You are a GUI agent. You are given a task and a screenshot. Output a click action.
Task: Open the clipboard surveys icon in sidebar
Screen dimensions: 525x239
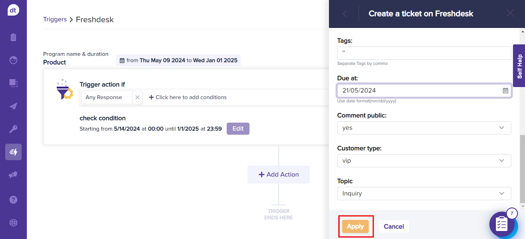point(13,37)
